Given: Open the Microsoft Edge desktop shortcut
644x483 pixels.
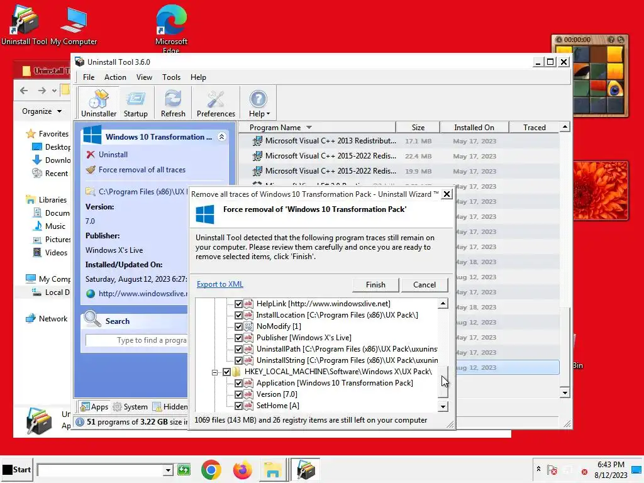Looking at the screenshot, I should coord(171,29).
